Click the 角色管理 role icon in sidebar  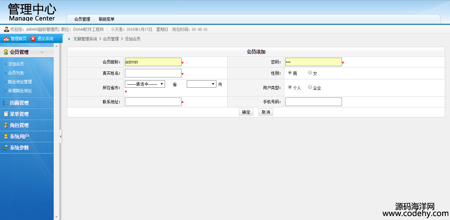click(6, 125)
